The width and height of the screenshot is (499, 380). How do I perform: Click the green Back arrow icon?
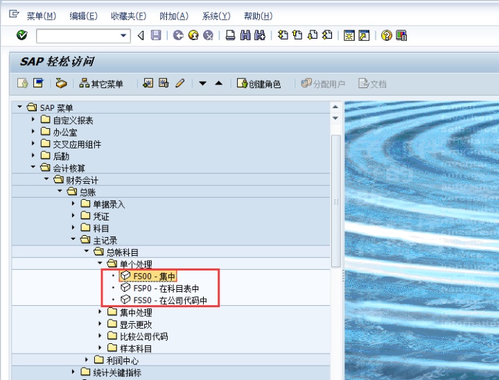point(178,35)
